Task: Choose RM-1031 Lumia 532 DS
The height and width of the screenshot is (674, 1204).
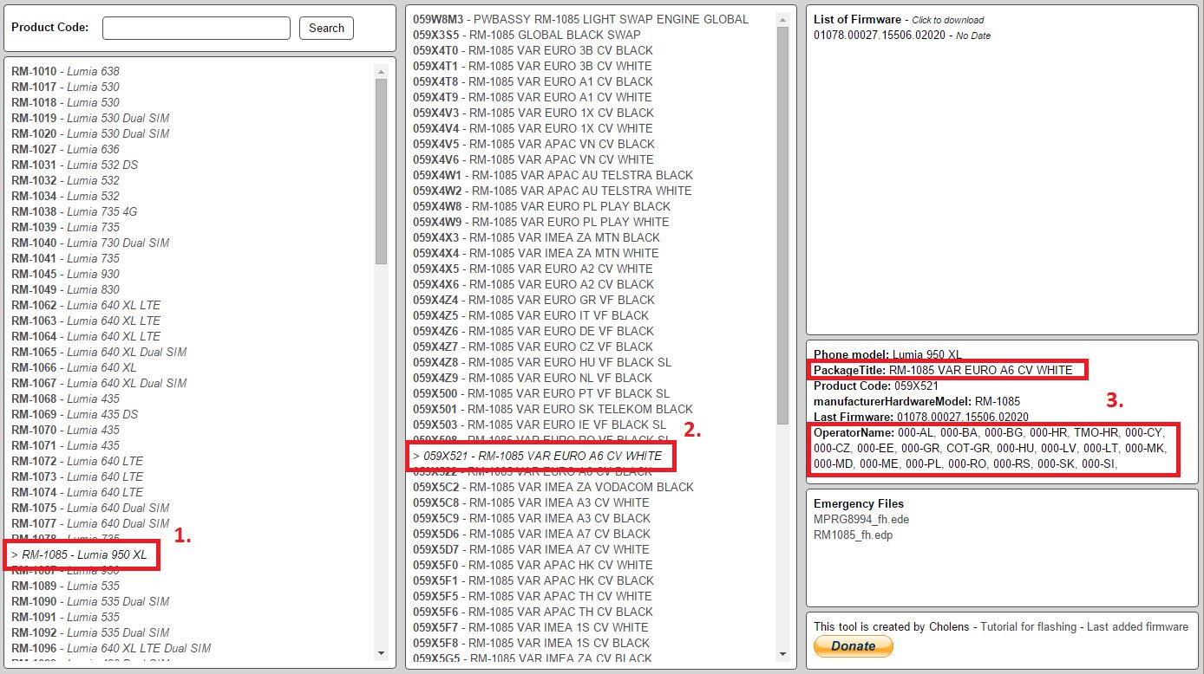Action: (75, 165)
